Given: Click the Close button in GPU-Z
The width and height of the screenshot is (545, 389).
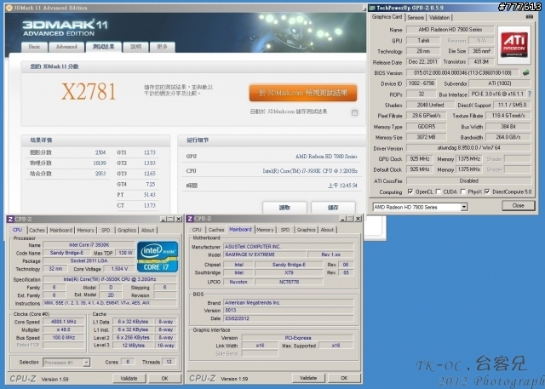Looking at the screenshot, I should [518, 206].
